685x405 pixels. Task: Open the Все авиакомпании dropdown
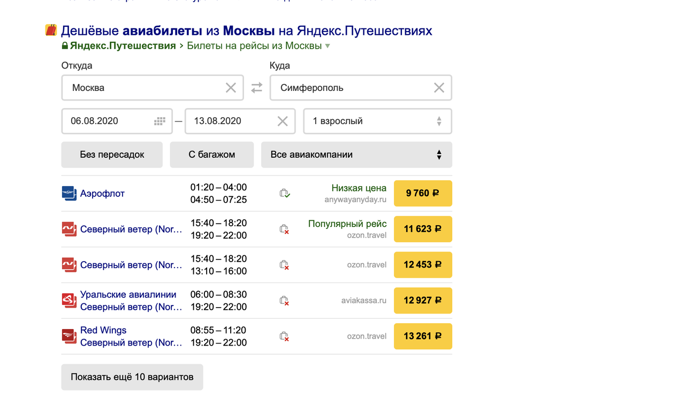click(356, 155)
